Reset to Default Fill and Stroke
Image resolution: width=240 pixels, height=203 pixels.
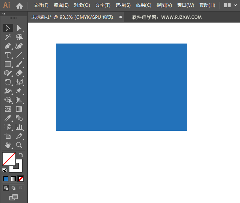(x=5, y=170)
